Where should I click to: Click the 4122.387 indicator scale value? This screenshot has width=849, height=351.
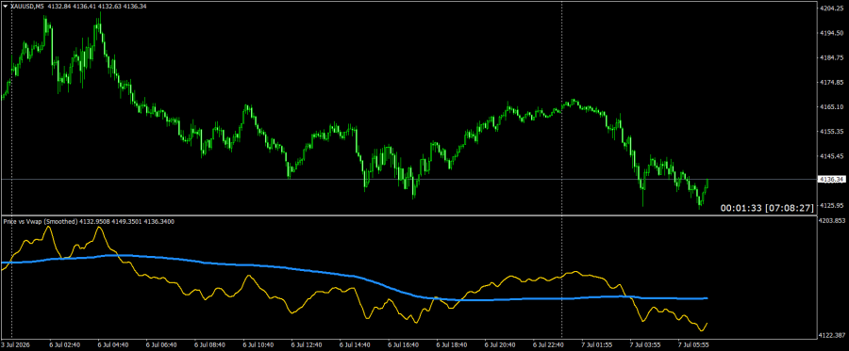pos(833,335)
